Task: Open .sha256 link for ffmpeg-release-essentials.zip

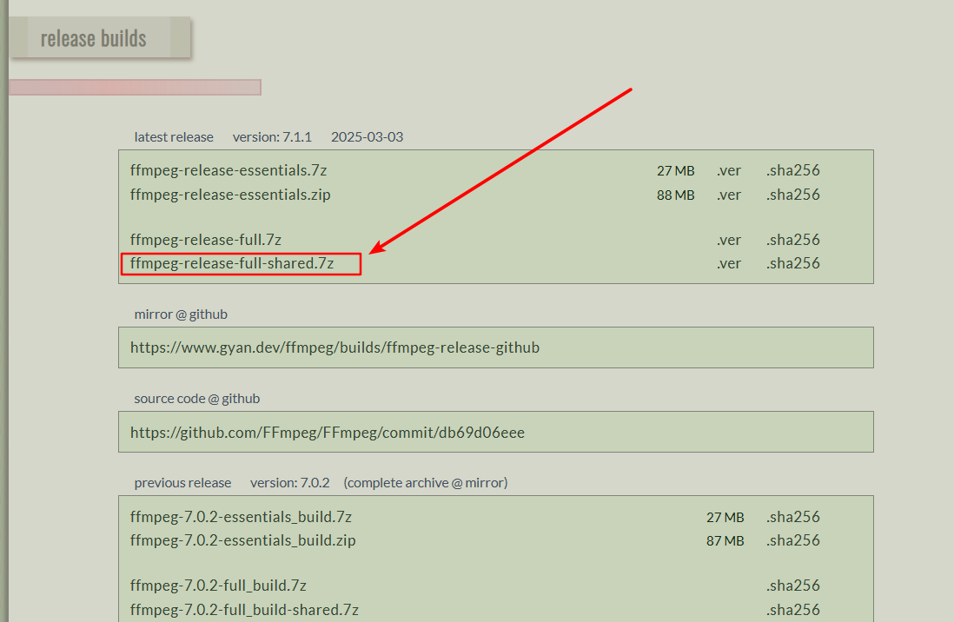Action: tap(792, 195)
